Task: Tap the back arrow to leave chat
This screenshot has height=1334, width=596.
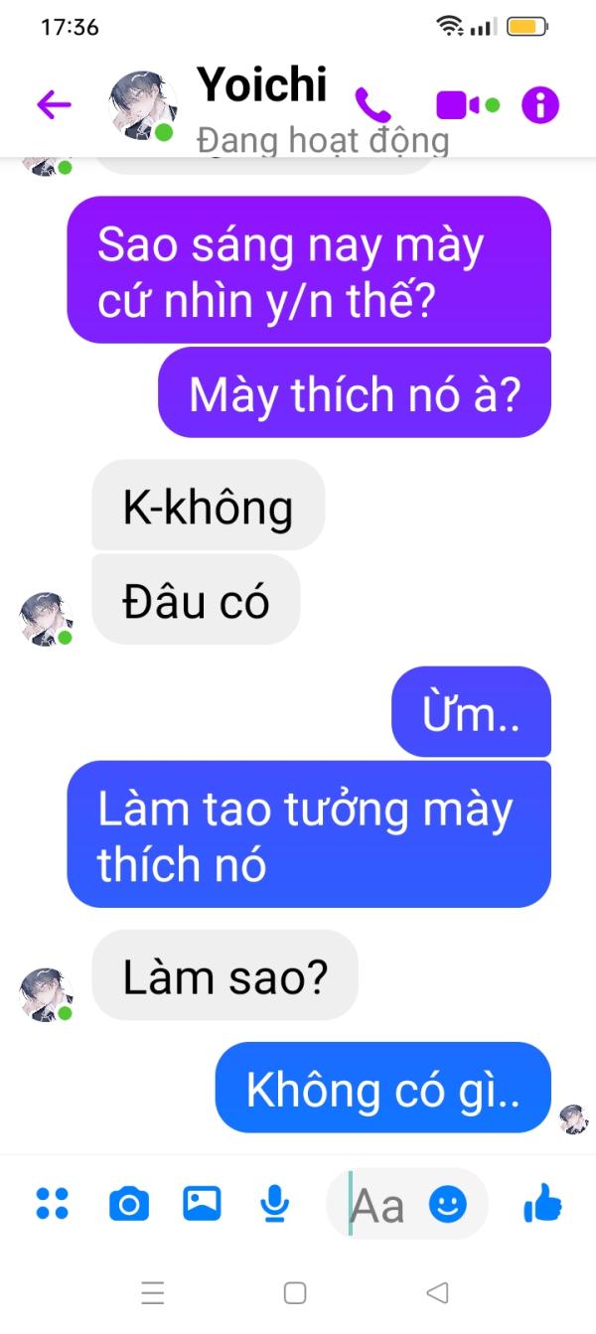Action: tap(54, 104)
